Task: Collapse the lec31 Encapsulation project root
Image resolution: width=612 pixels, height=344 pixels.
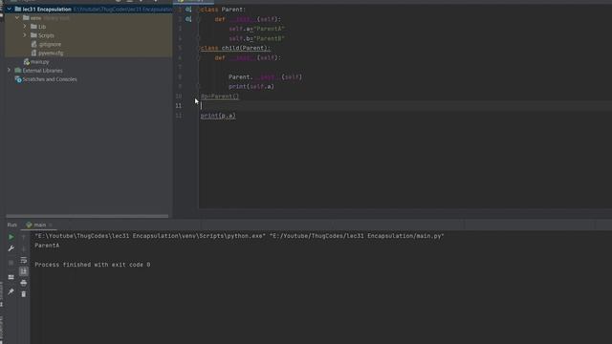Action: pyautogui.click(x=10, y=9)
